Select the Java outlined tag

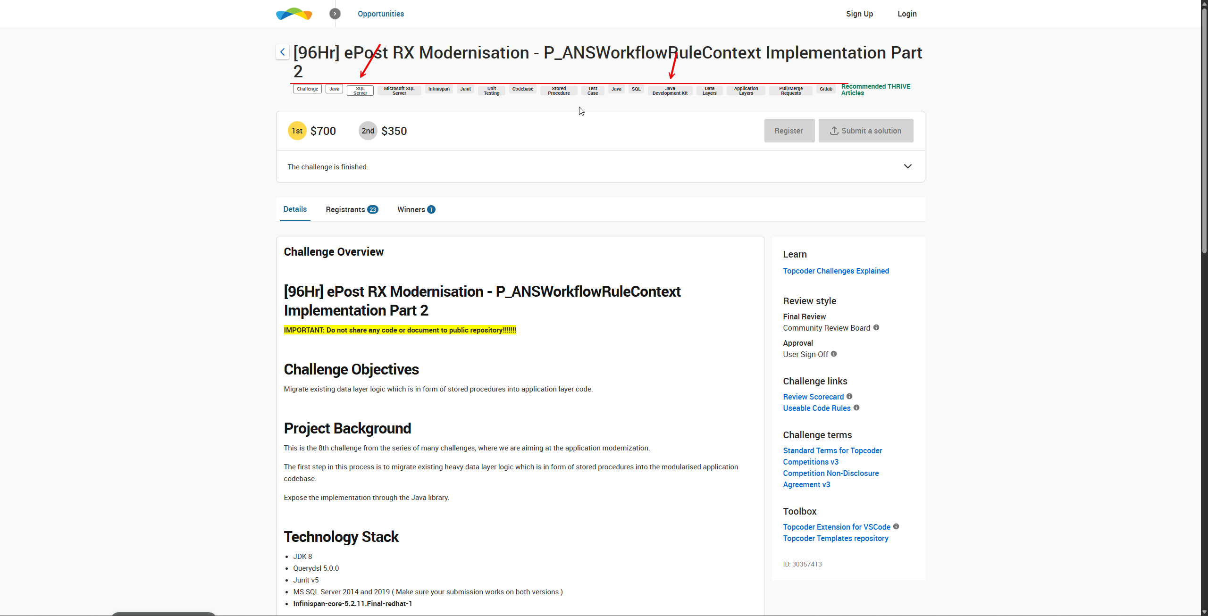[334, 89]
